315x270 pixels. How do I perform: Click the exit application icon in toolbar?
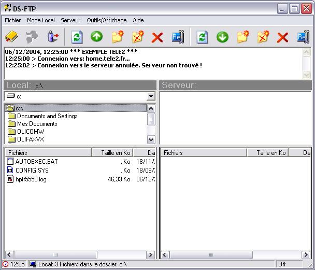coord(53,37)
